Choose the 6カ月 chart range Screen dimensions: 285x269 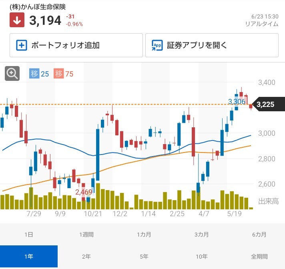(x=259, y=235)
